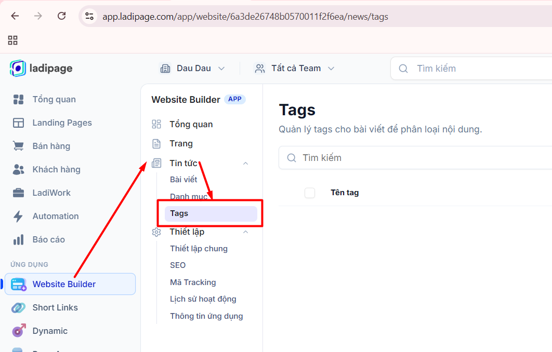Reload the page with refresh icon
This screenshot has width=552, height=352.
[x=62, y=16]
